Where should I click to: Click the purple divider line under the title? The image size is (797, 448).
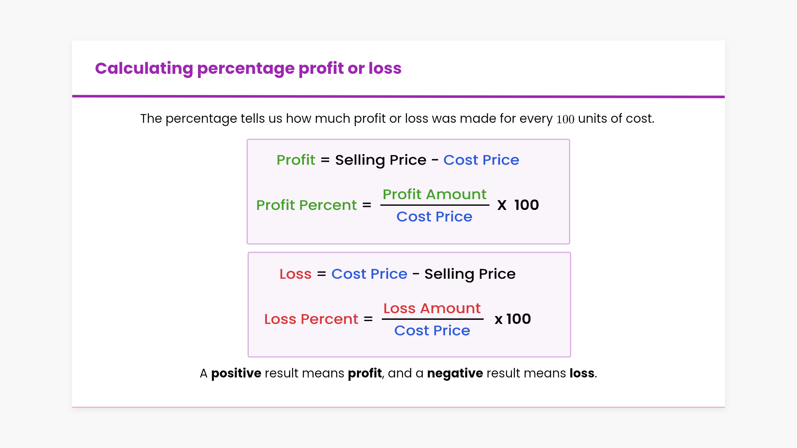tap(398, 97)
